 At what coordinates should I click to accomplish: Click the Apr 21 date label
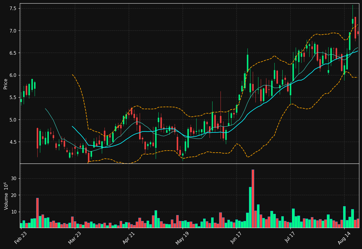129,238
